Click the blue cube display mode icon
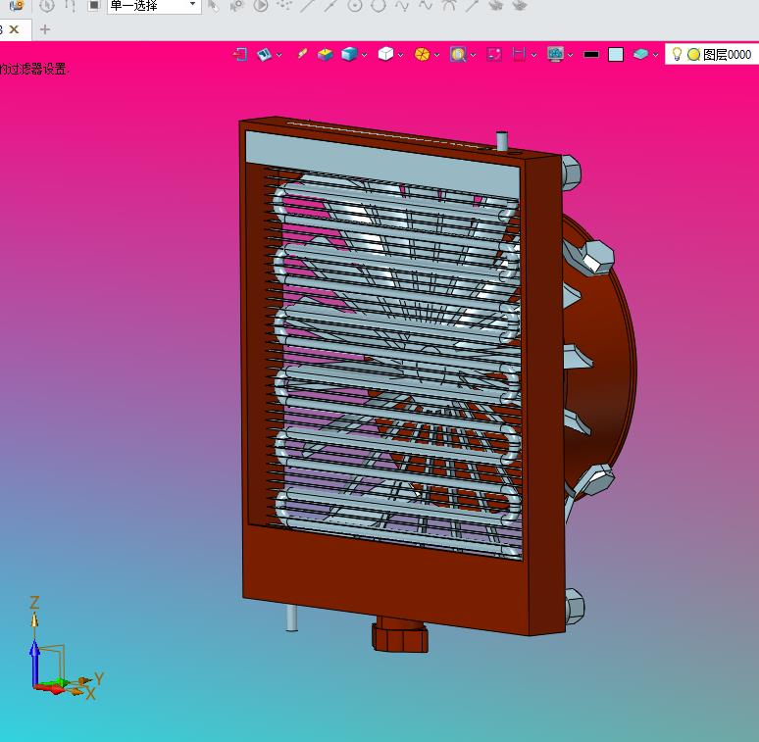Image resolution: width=759 pixels, height=742 pixels. pyautogui.click(x=349, y=54)
